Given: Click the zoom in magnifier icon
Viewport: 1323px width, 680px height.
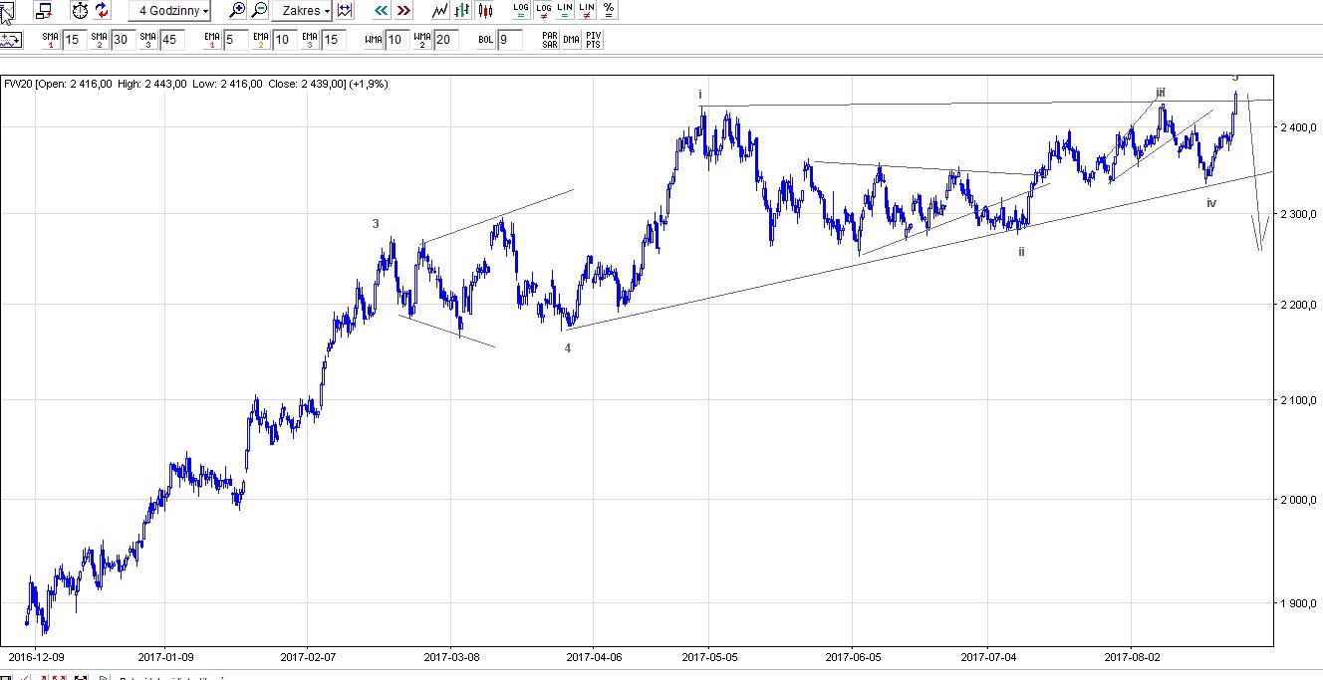Looking at the screenshot, I should coord(237,11).
